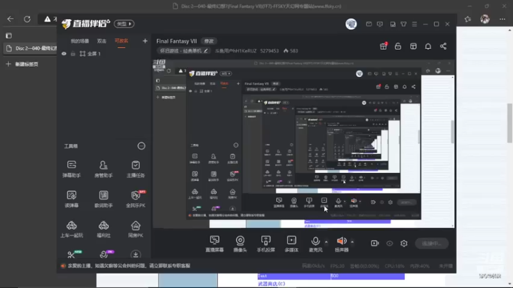Click the popularity count 583
Viewport: 513px width, 288px height.
[291, 51]
